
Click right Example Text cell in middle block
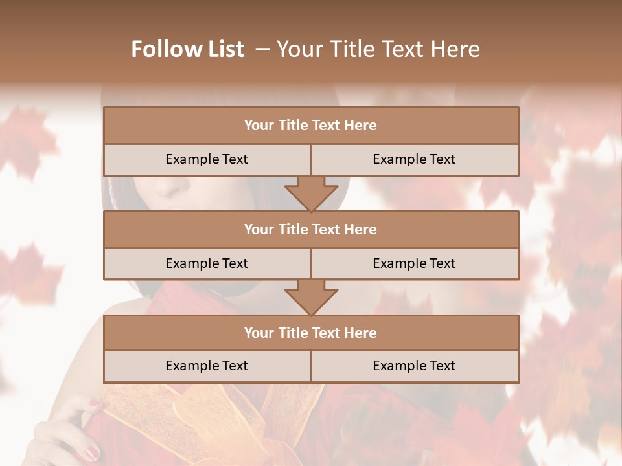click(x=414, y=263)
